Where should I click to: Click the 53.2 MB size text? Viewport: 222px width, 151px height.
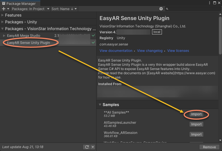(x=109, y=116)
